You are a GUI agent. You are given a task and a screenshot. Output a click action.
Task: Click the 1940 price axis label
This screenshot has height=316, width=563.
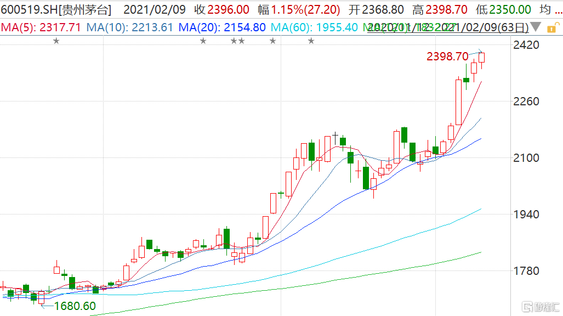point(526,215)
